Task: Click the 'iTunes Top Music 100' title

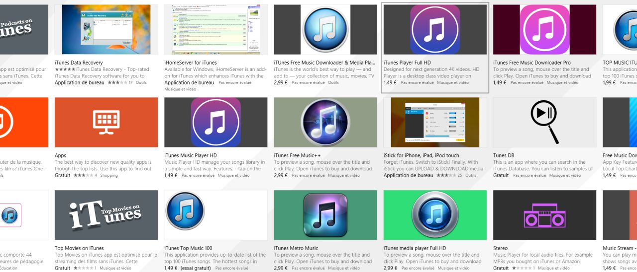Action: pyautogui.click(x=188, y=248)
